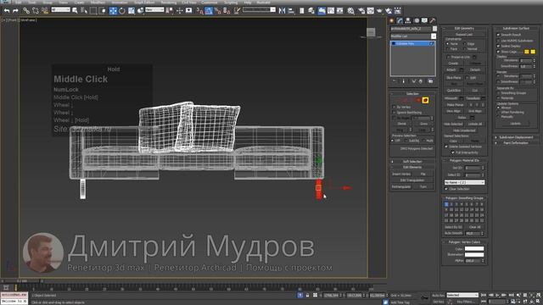Image resolution: width=543 pixels, height=305 pixels.
Task: Click the Detach button
Action: click(475, 69)
